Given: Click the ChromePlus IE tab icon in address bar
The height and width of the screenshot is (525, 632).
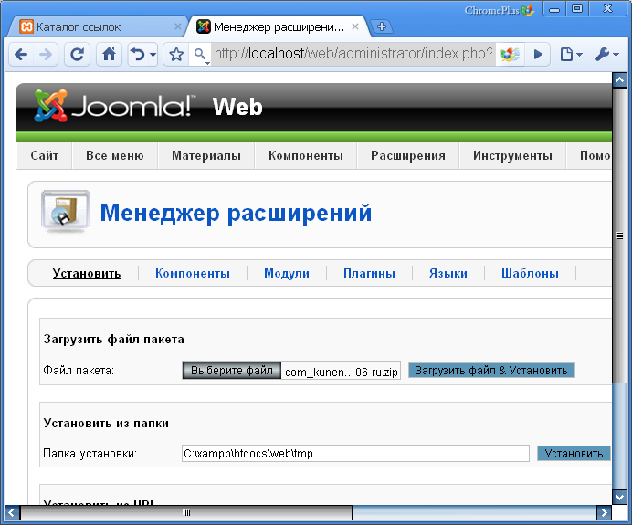Looking at the screenshot, I should [510, 54].
